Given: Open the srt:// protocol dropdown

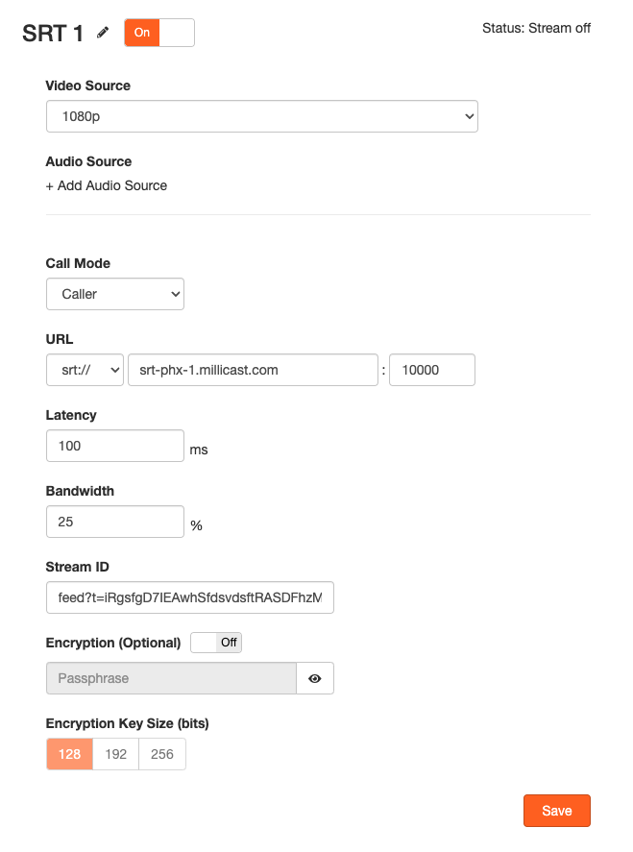Looking at the screenshot, I should point(85,370).
